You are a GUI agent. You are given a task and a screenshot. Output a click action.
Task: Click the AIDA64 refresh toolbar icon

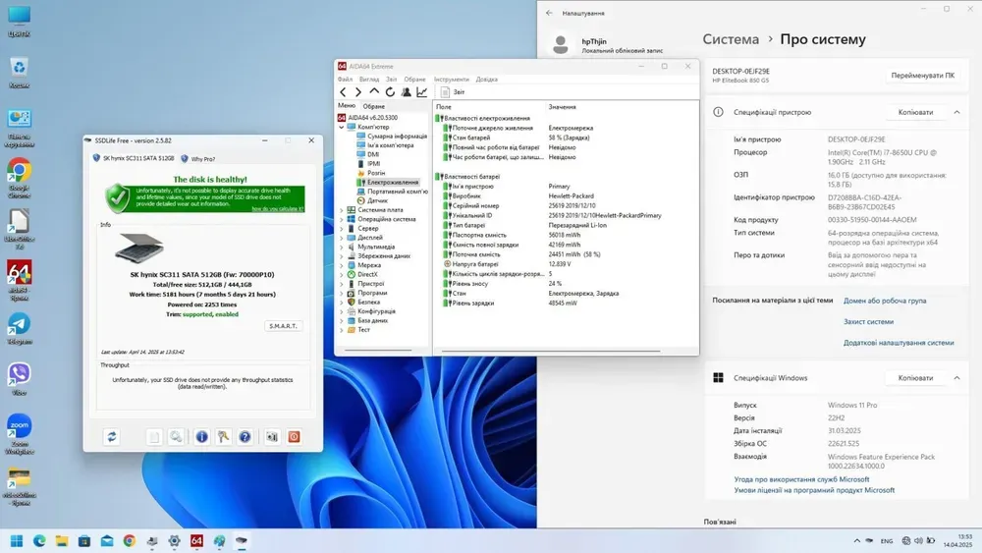pyautogui.click(x=390, y=92)
